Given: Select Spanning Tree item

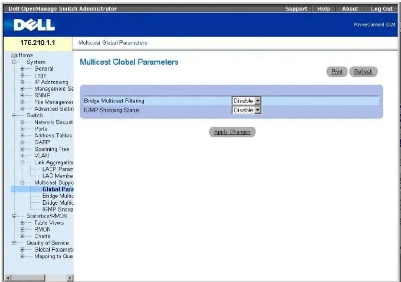Looking at the screenshot, I should pyautogui.click(x=52, y=149).
